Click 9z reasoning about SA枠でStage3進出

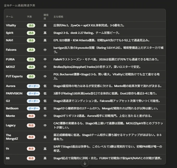108,148
